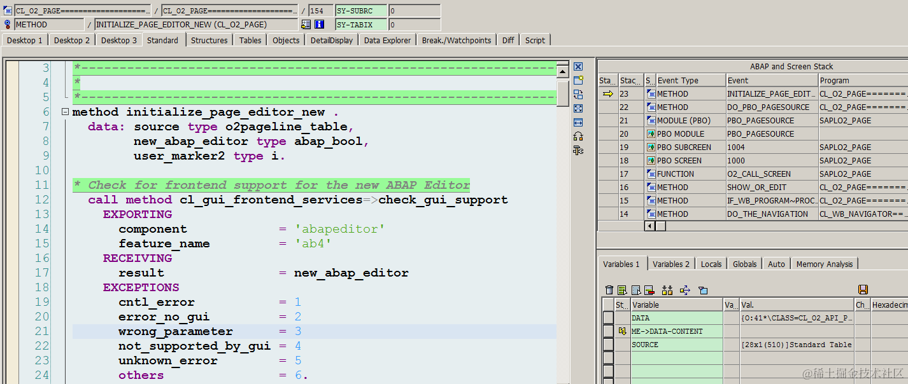
Task: Click the line number 154 field
Action: click(321, 11)
